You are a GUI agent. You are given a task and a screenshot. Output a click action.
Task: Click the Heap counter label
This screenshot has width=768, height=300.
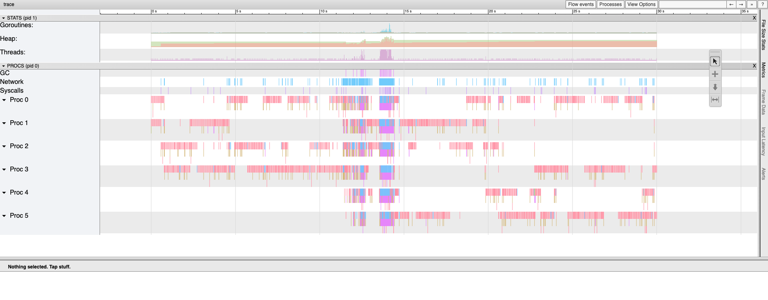9,39
